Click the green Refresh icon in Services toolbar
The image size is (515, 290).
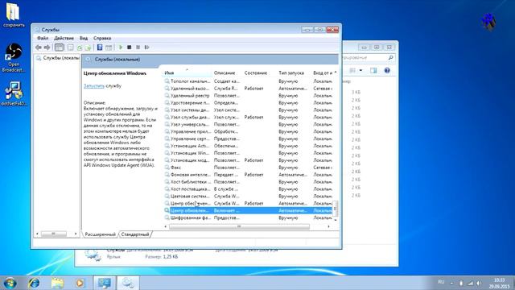pos(80,48)
